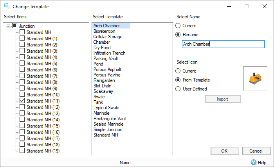This screenshot has height=167, width=274.
Task: Check the Standard MH (5) checkbox
Action: (x=22, y=64)
